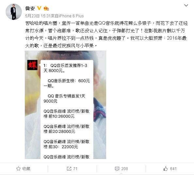Click the red 媒 chat avatar in image
Viewport: 194px width, 175px height.
(32, 65)
